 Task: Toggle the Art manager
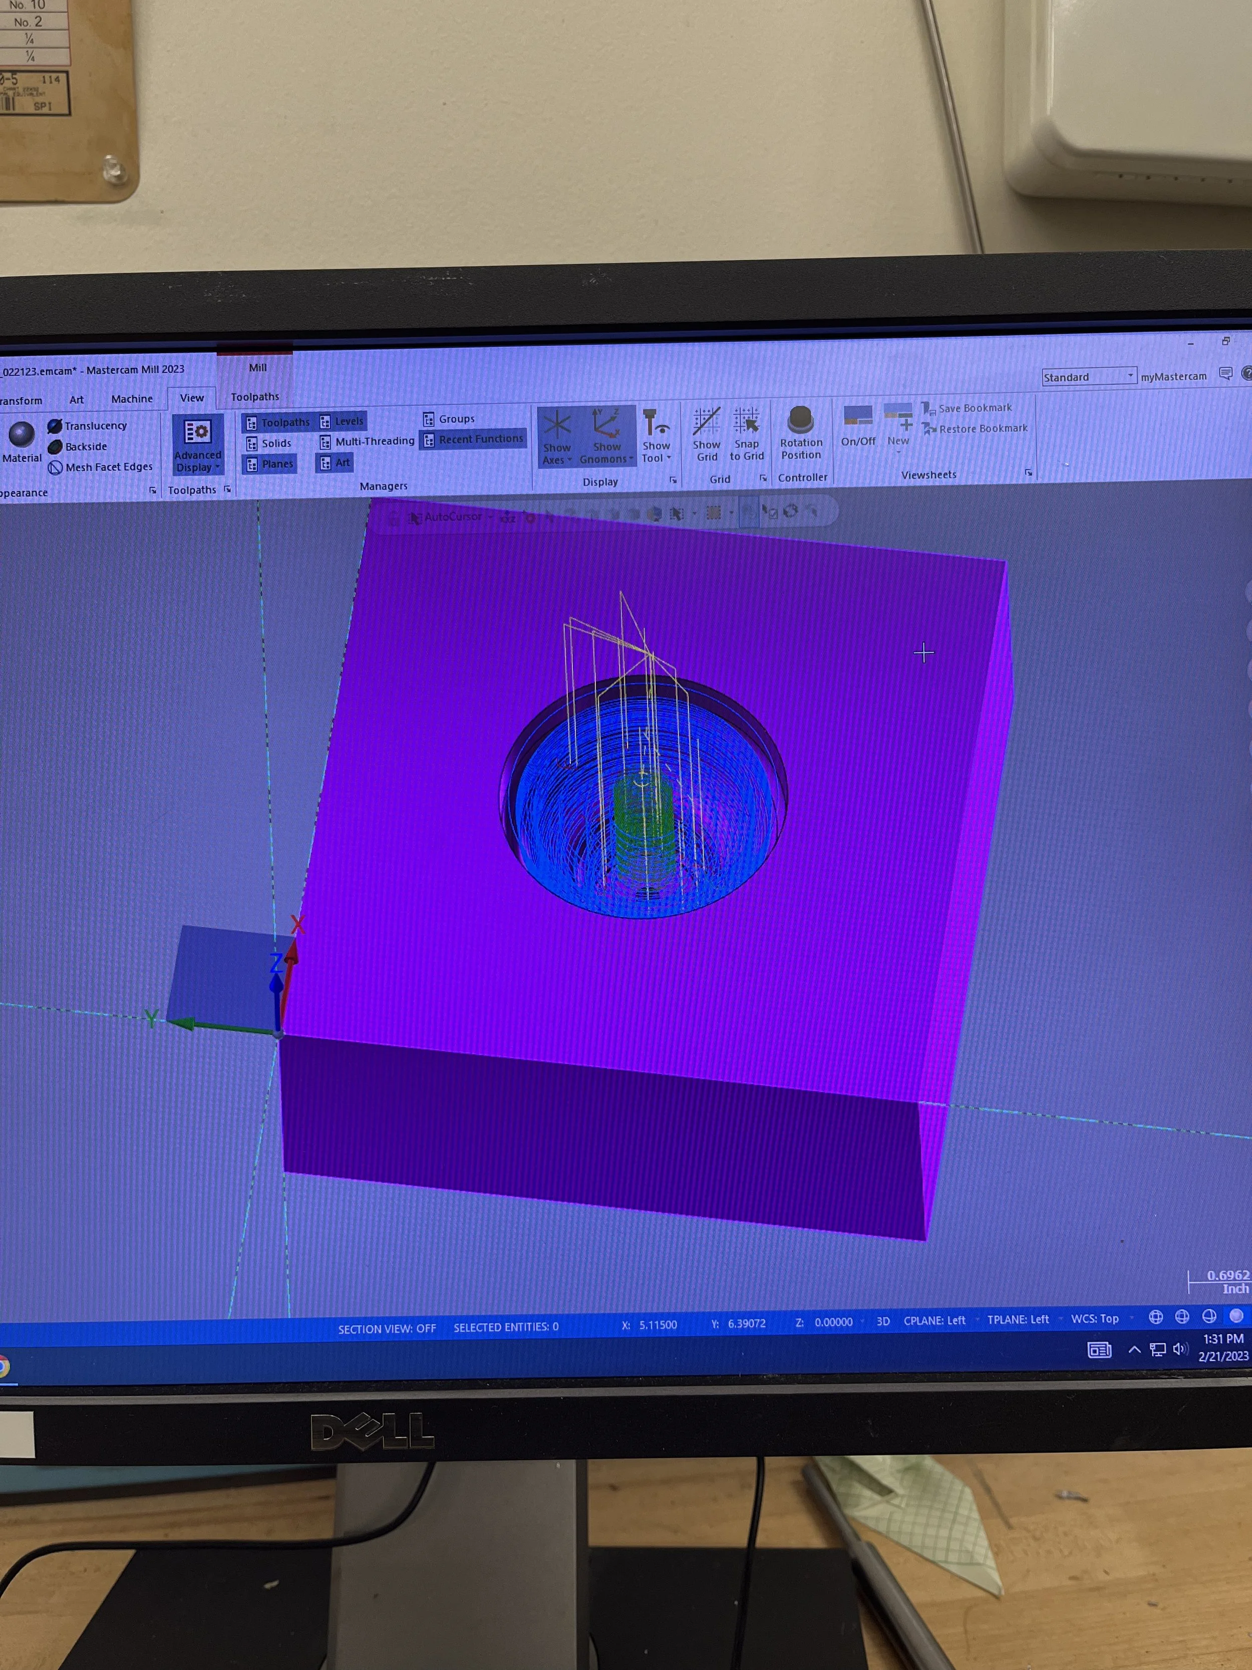[335, 462]
